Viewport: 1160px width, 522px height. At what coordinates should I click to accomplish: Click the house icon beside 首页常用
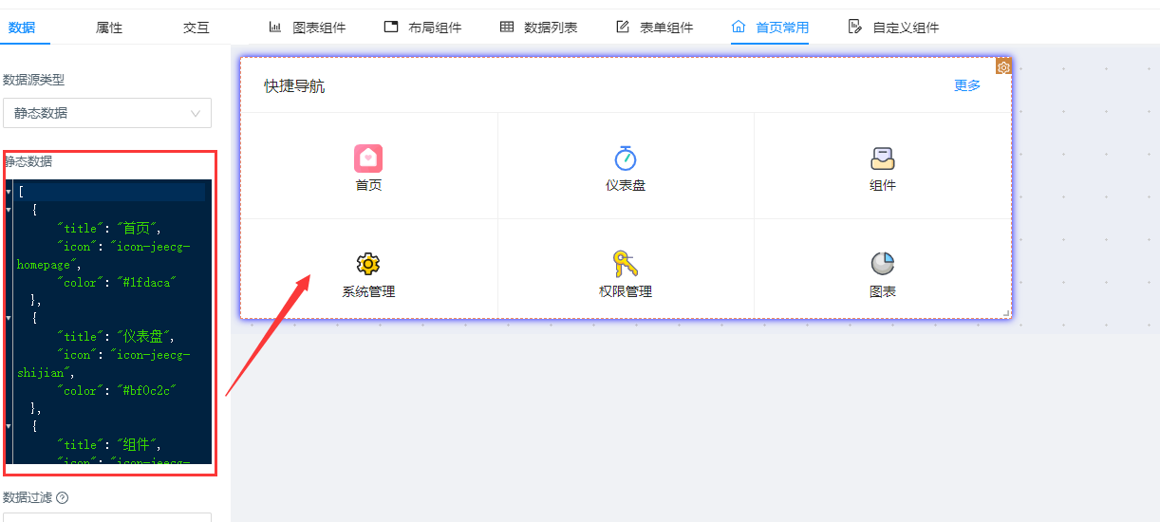(739, 27)
